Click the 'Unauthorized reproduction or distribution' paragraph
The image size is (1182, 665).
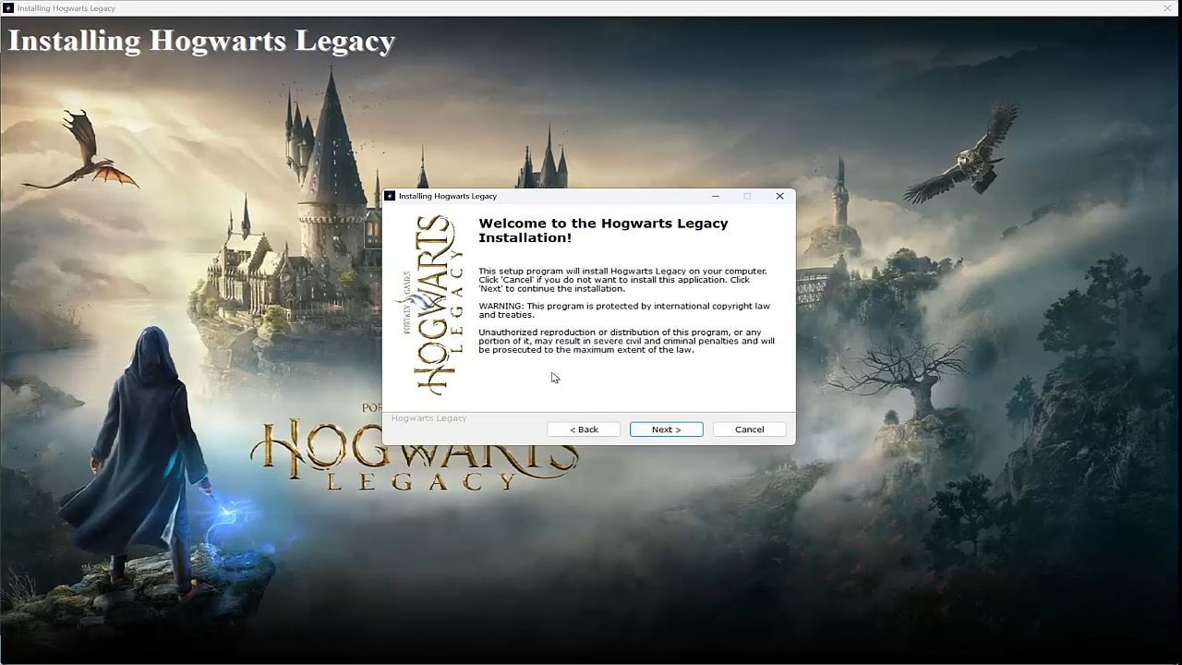(626, 341)
